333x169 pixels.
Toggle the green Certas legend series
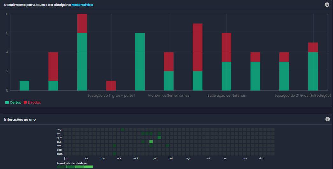pos(13,102)
